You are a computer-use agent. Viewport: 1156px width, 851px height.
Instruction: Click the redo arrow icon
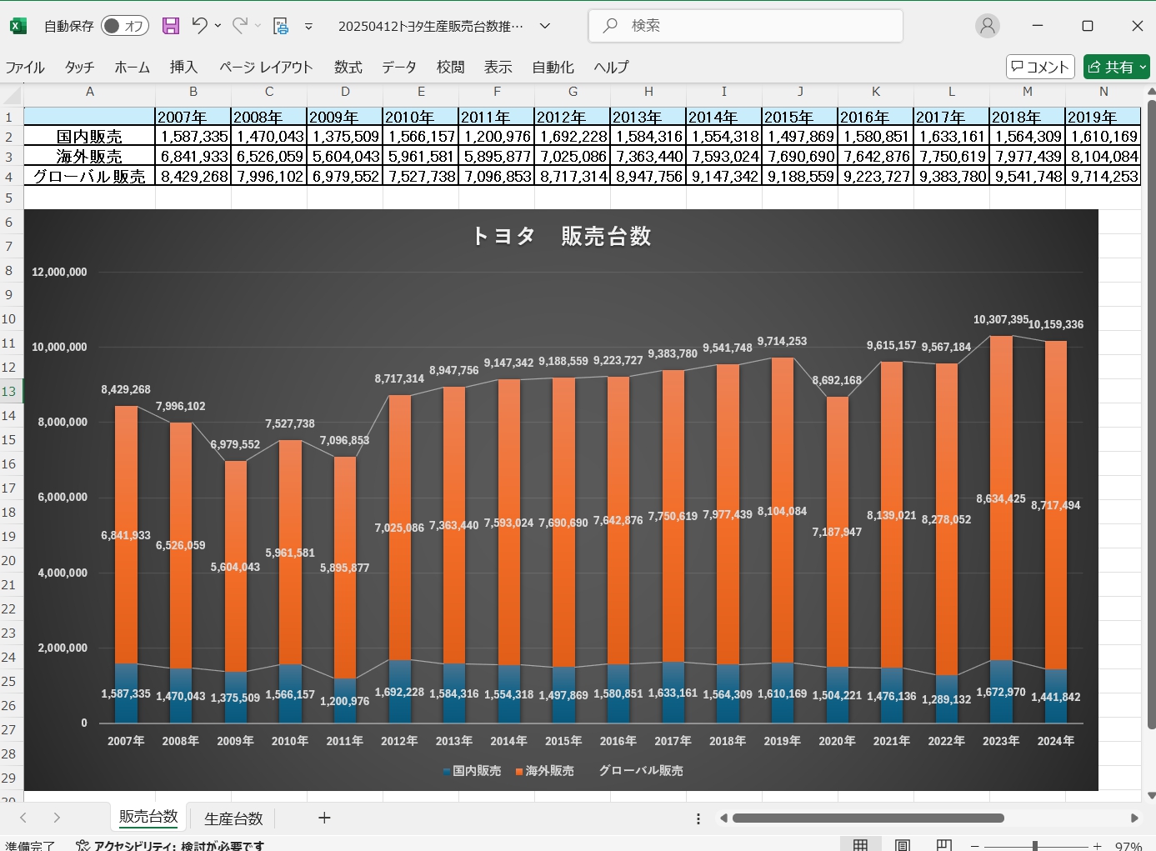(240, 26)
